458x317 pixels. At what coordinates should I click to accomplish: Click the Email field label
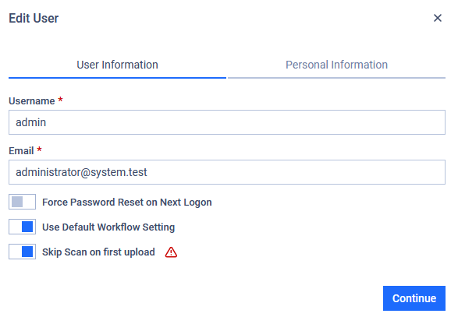point(21,151)
